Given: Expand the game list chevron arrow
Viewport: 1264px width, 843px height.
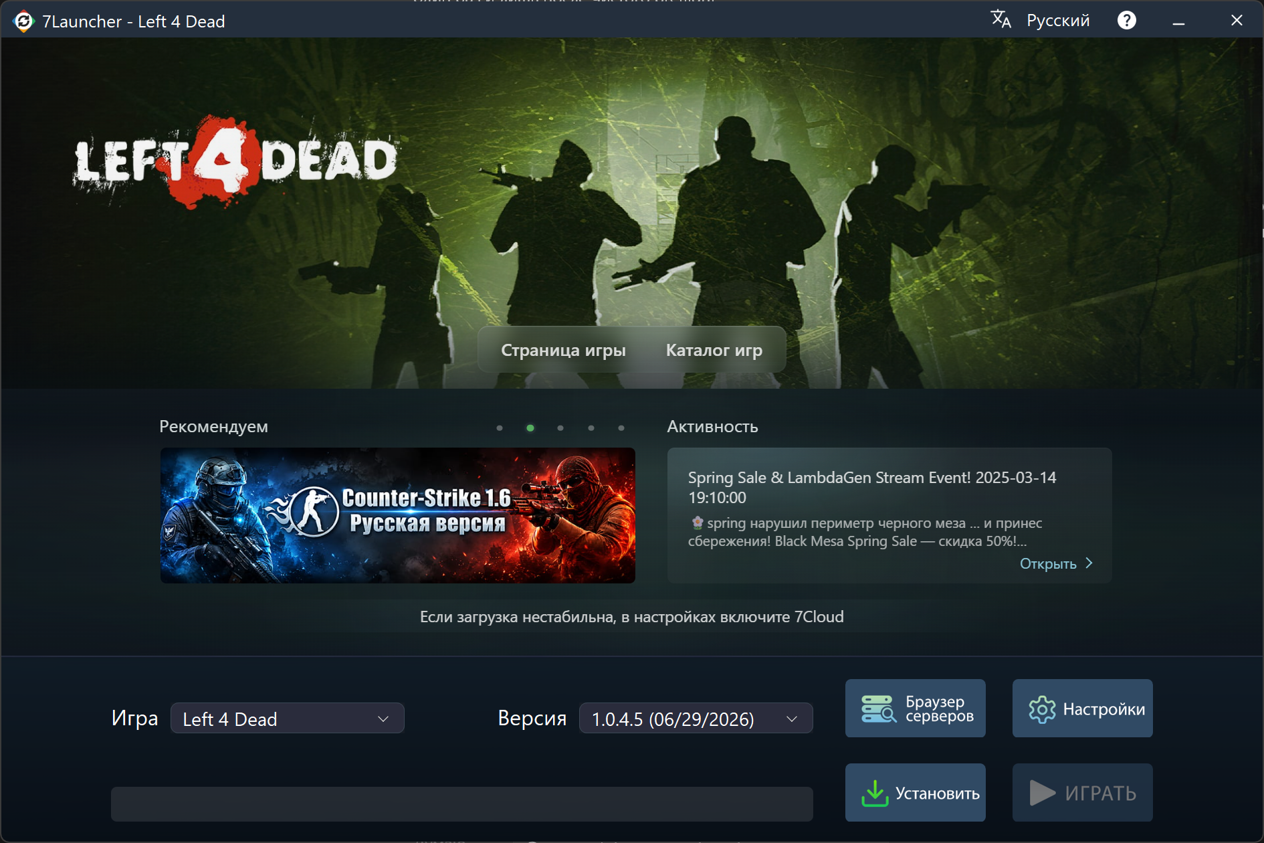Looking at the screenshot, I should pos(383,719).
